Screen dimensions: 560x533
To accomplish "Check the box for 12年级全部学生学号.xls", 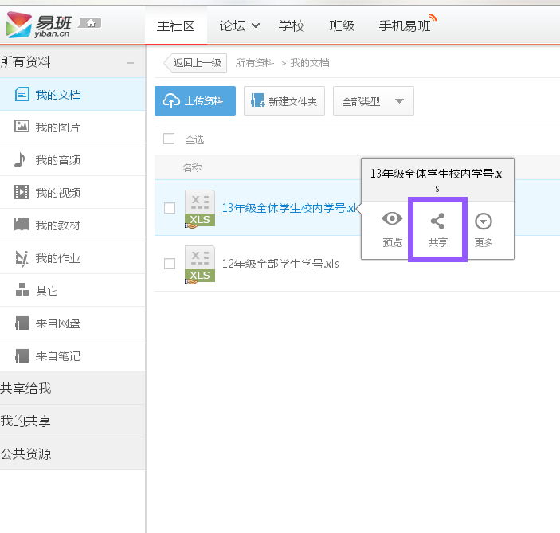I will tap(169, 264).
